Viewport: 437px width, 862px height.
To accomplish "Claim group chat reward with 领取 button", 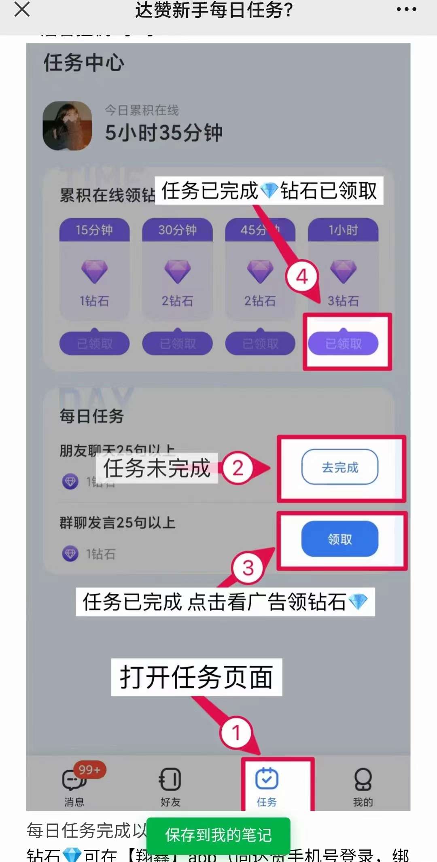I will (x=340, y=539).
